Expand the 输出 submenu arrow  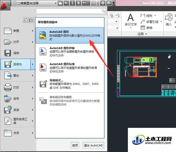(33, 75)
